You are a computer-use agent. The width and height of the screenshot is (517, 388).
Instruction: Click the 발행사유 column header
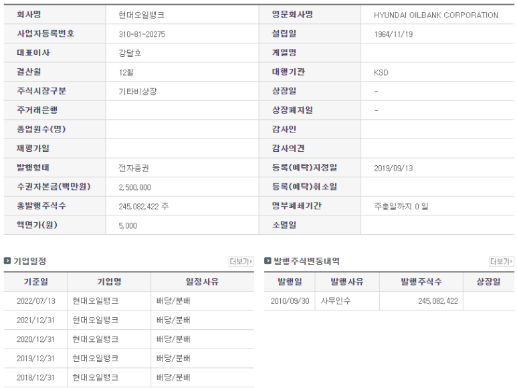347,282
